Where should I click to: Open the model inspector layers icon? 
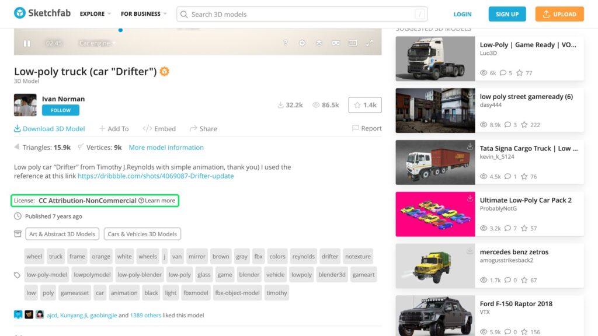(x=319, y=43)
